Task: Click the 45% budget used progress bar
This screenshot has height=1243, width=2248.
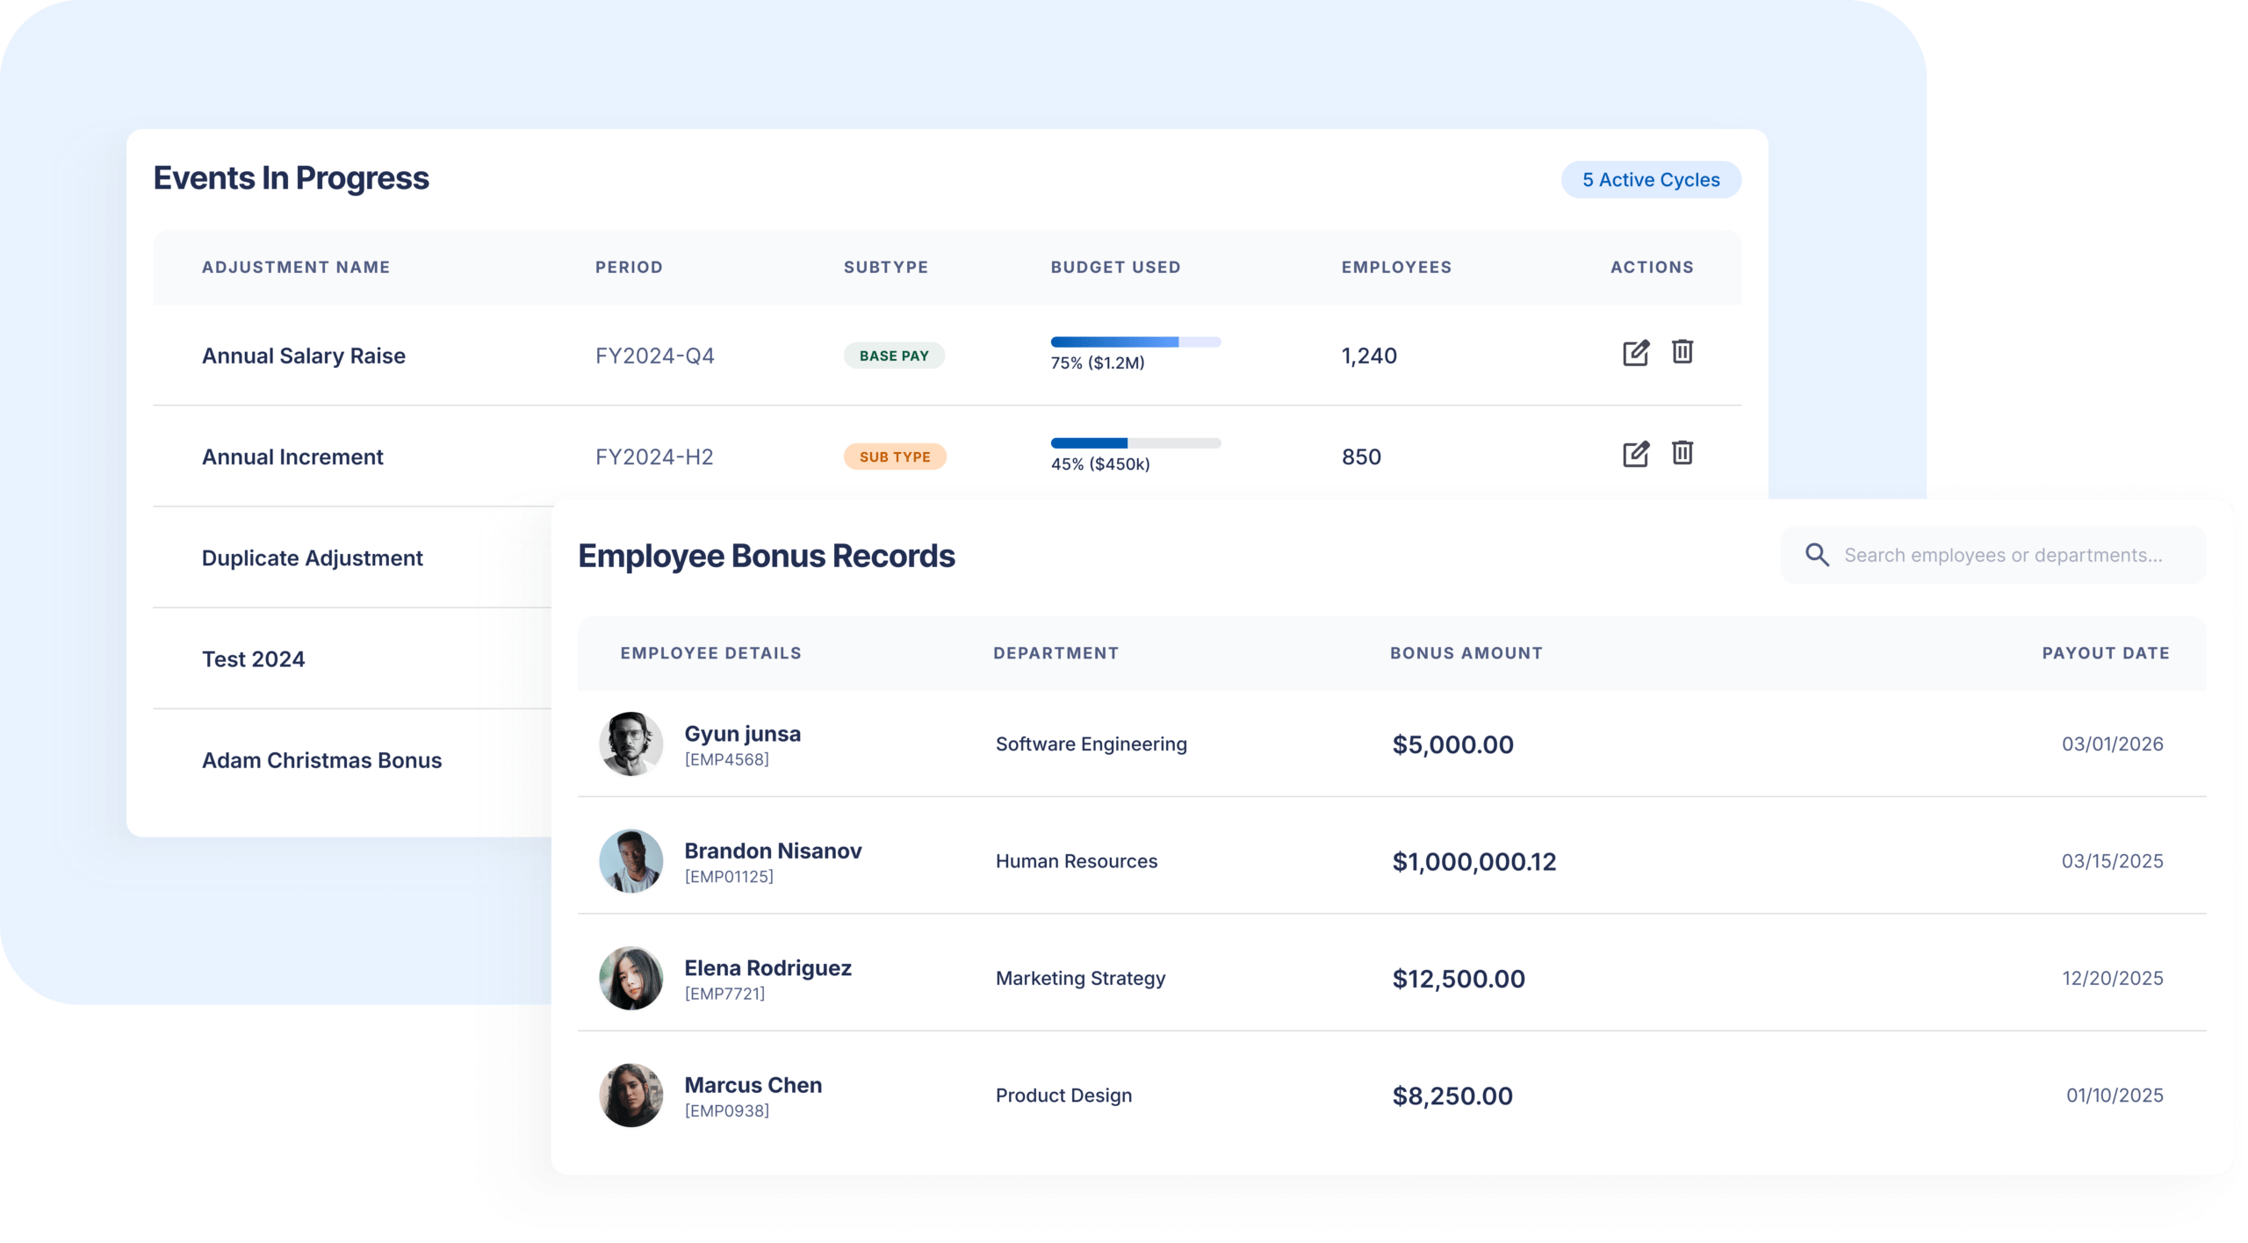Action: pyautogui.click(x=1135, y=443)
